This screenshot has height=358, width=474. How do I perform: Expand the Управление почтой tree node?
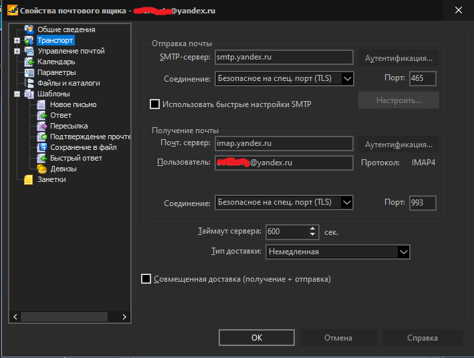[17, 51]
